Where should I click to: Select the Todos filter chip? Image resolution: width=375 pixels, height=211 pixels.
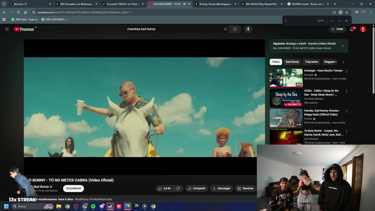click(x=276, y=62)
